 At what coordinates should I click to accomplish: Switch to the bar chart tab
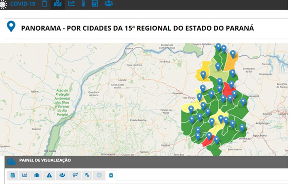[25, 175]
